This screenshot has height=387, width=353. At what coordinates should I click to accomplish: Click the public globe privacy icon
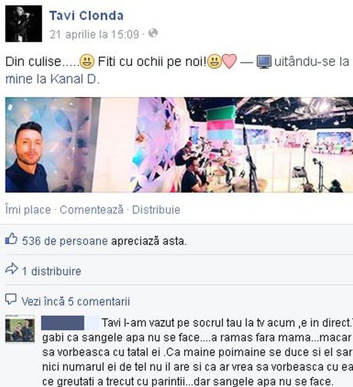tap(153, 33)
